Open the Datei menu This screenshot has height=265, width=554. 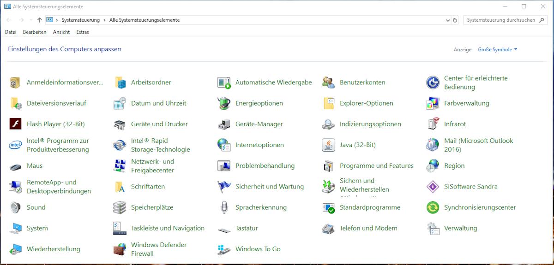click(11, 32)
